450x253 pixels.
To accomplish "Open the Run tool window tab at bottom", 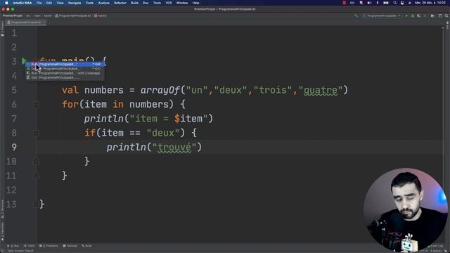I will pos(13,246).
